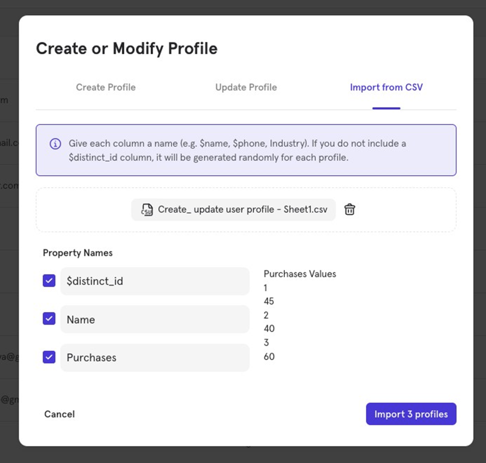This screenshot has height=463, width=486.
Task: Click into the $distinct_id property name field
Action: click(155, 281)
